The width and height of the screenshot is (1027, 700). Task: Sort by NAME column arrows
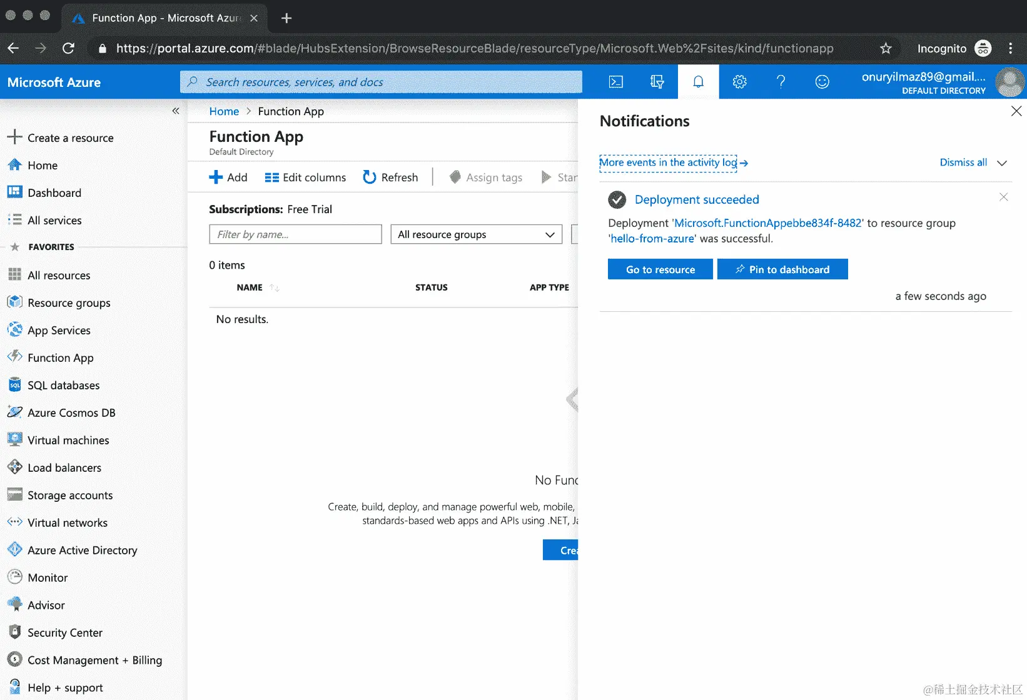(x=275, y=287)
